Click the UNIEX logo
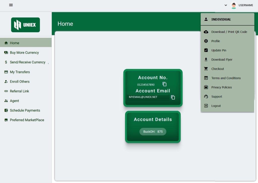Screen dimensions: 258x183 pos(25,25)
